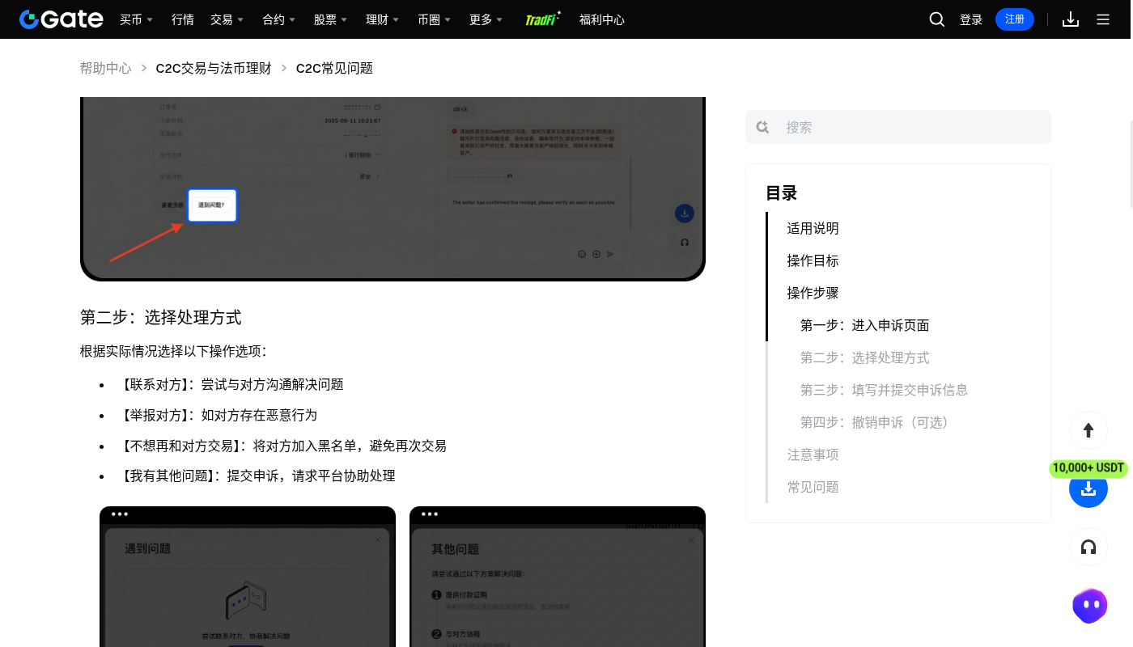Open the 行情 menu item
The image size is (1133, 647).
[183, 19]
